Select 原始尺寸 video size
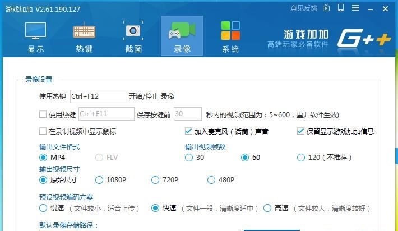The width and height of the screenshot is (398, 231). pyautogui.click(x=43, y=180)
